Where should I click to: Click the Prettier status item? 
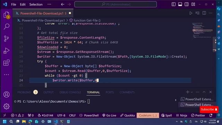(x=198, y=115)
